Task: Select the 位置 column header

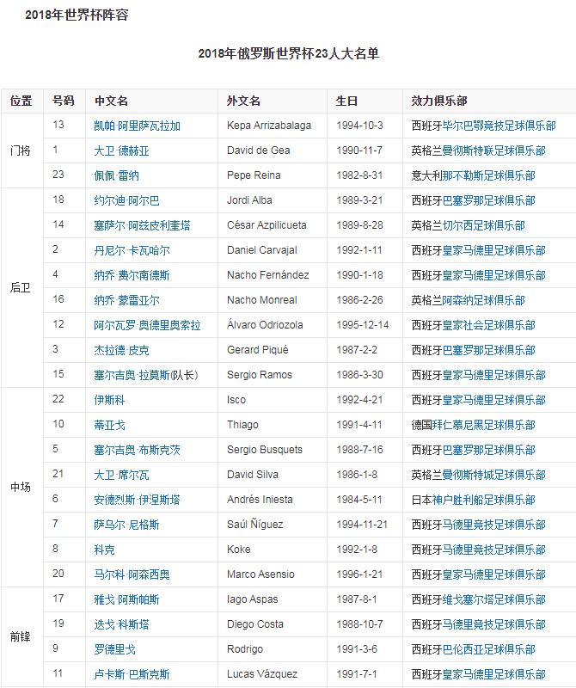Action: [21, 101]
